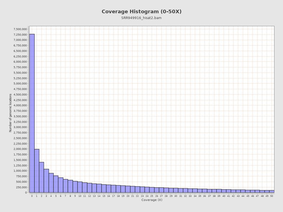Viewport: 283px width, 212px height.
Task: Click the y-axis tick label 500,000
Action: click(21, 182)
